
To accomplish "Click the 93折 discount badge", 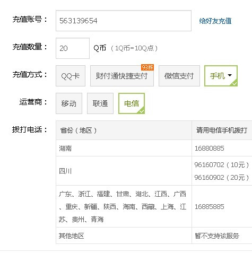I will [147, 67].
